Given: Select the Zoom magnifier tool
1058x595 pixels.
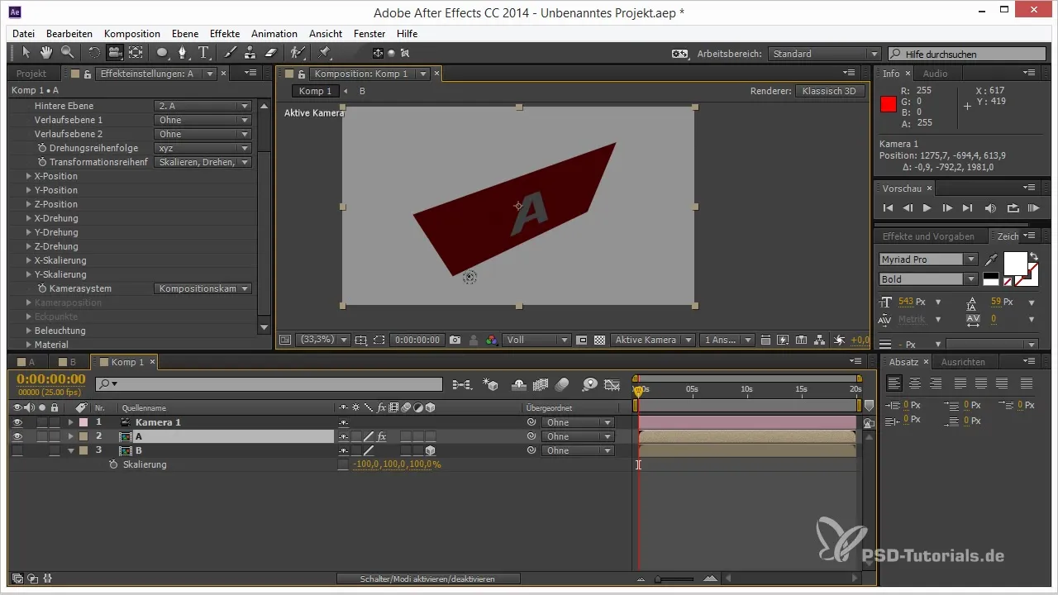Looking at the screenshot, I should click(66, 53).
